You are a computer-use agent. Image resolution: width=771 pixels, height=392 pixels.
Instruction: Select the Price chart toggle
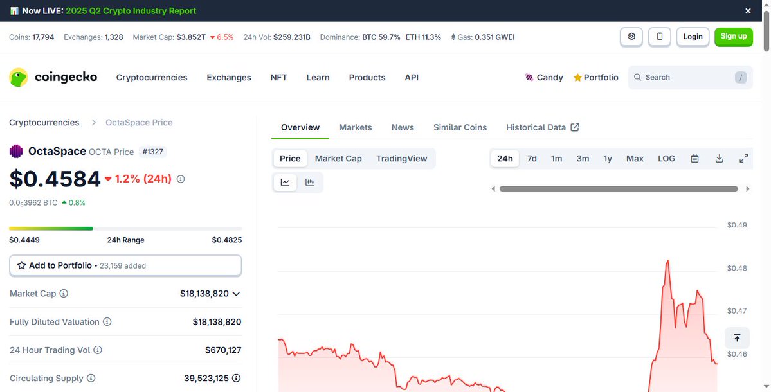click(x=290, y=159)
